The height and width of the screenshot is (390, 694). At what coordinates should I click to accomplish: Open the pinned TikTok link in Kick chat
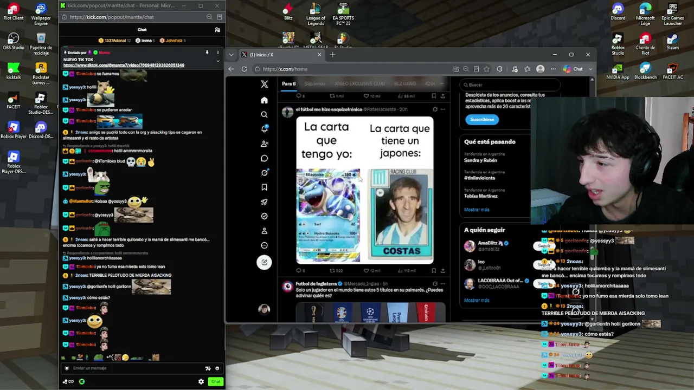[124, 65]
